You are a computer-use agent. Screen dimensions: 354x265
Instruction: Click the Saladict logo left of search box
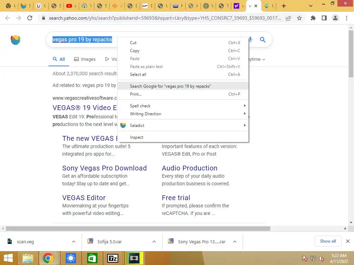click(15, 40)
